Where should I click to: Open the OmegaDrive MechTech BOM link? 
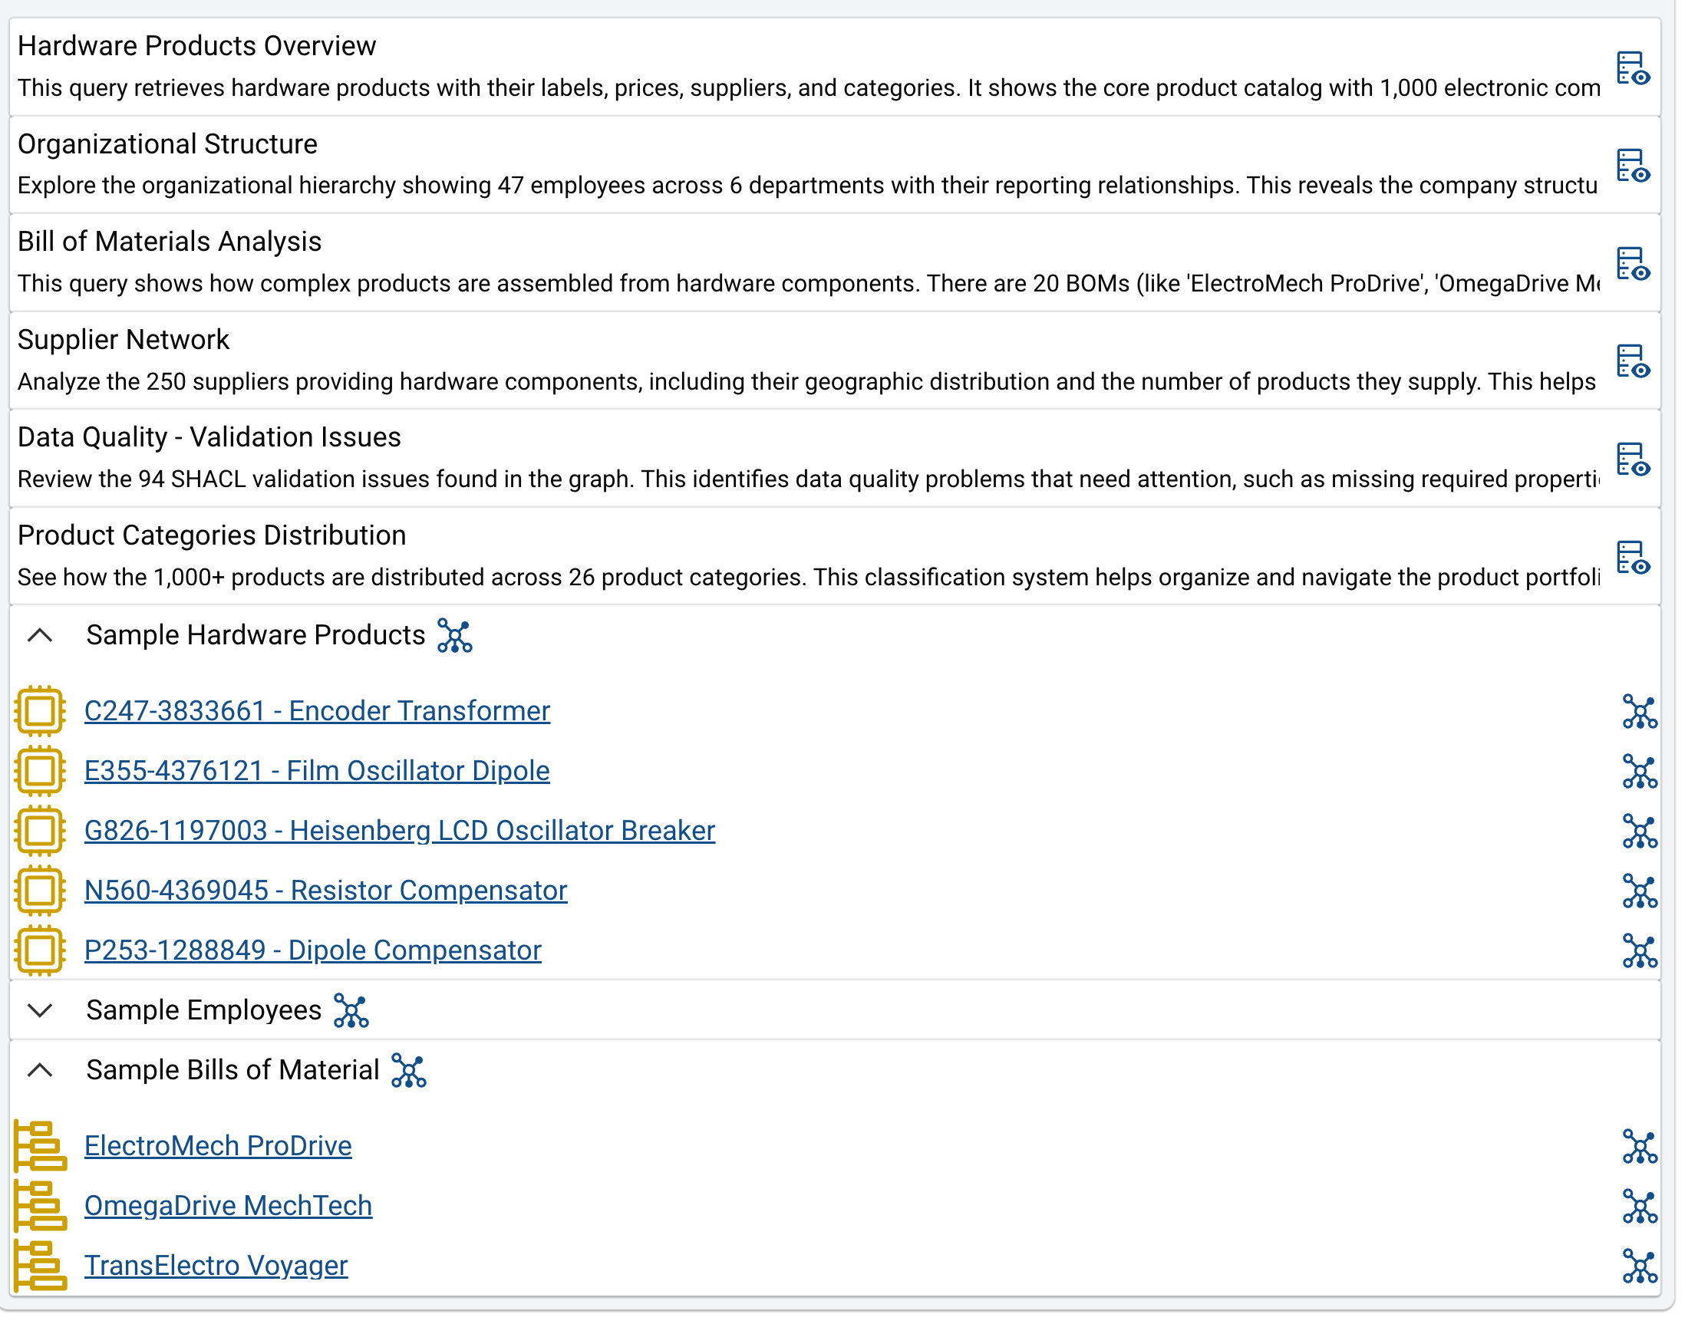click(228, 1206)
